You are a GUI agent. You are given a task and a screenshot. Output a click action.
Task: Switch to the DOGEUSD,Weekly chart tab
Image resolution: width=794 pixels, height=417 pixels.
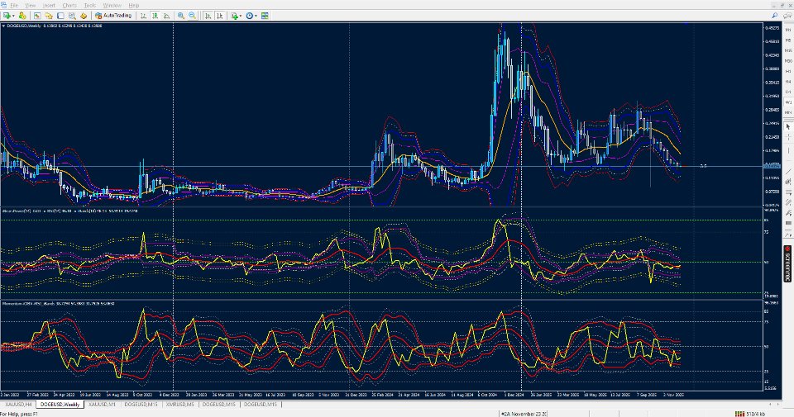click(60, 405)
